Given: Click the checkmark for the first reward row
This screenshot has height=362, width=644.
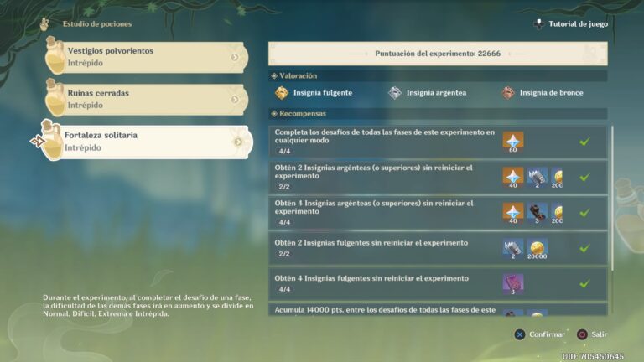Looking at the screenshot, I should [584, 142].
